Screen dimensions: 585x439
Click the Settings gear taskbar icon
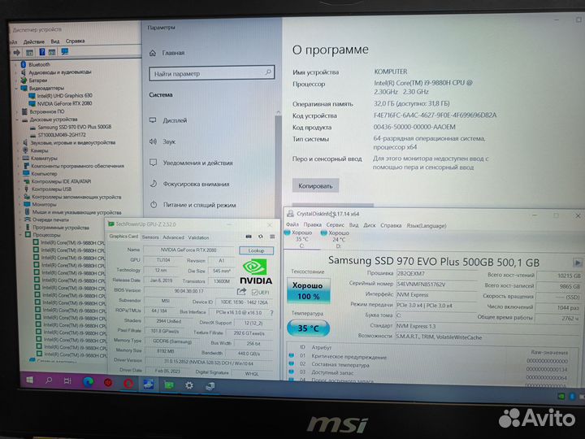pos(189,385)
